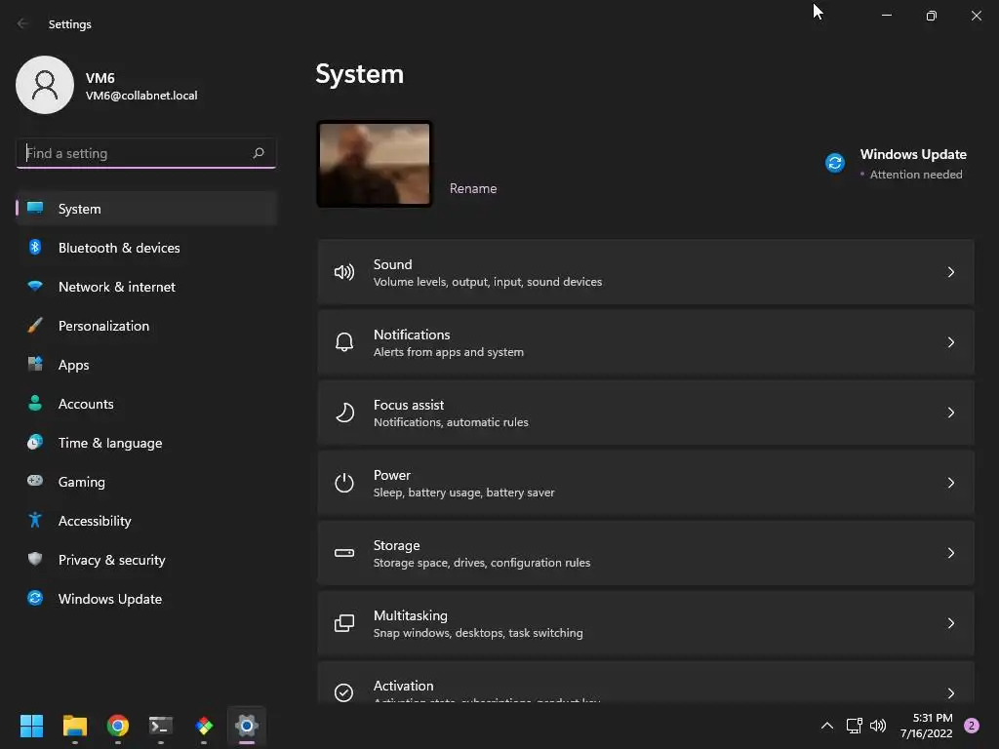This screenshot has width=999, height=749.
Task: Click the desktop wallpaper thumbnail
Action: [374, 164]
